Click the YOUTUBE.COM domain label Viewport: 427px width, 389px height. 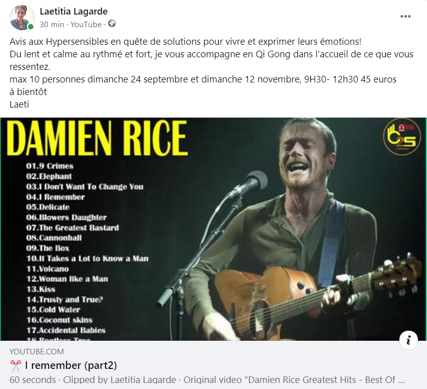coord(37,351)
